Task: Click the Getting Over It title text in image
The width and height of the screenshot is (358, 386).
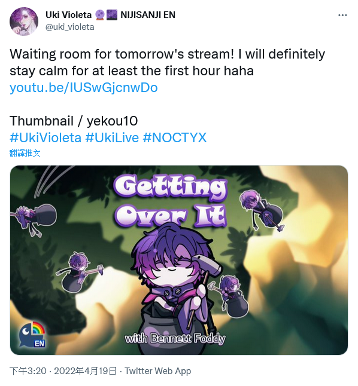Action: coord(171,201)
